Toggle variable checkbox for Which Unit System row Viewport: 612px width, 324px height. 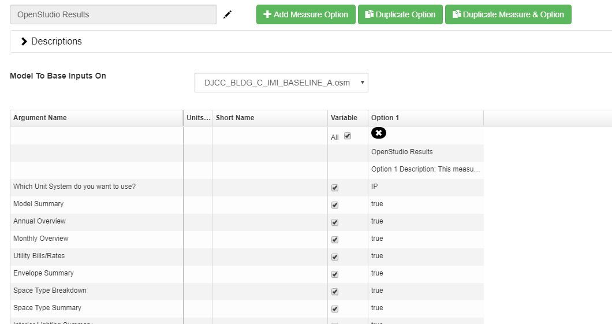point(335,188)
